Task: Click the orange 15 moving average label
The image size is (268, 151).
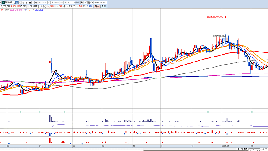Action: coord(29,10)
